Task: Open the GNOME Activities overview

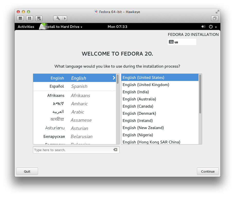Action: click(x=26, y=27)
